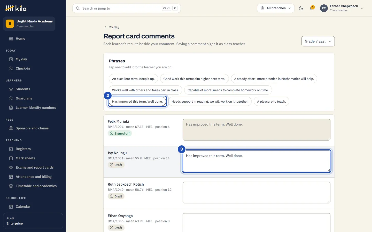Click the Ctrl K shortcut hint

(170, 8)
